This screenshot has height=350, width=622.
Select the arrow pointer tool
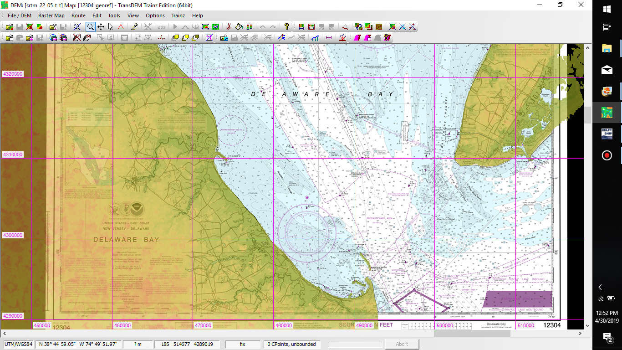(x=111, y=27)
